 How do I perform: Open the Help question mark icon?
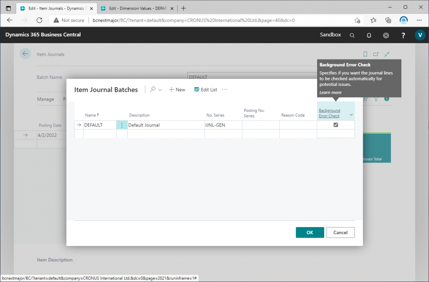403,35
